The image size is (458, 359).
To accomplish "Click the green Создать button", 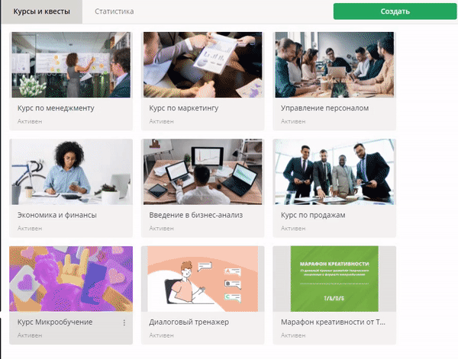I will [x=395, y=11].
